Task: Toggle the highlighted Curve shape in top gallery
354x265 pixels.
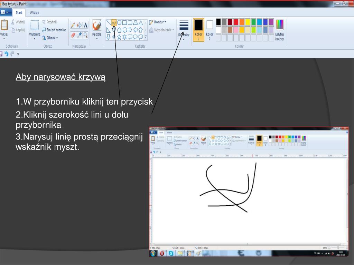Action: click(x=114, y=22)
